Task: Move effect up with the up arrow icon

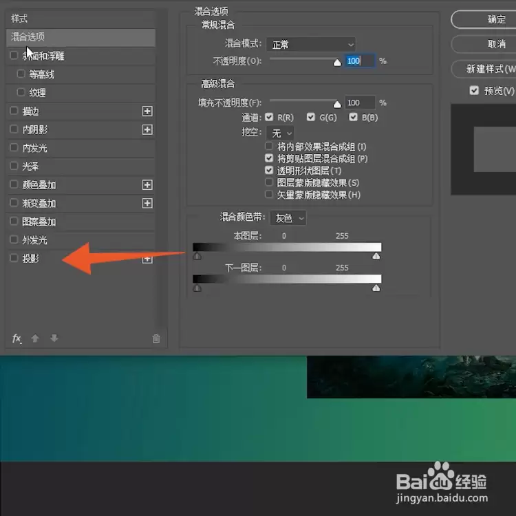Action: 35,338
